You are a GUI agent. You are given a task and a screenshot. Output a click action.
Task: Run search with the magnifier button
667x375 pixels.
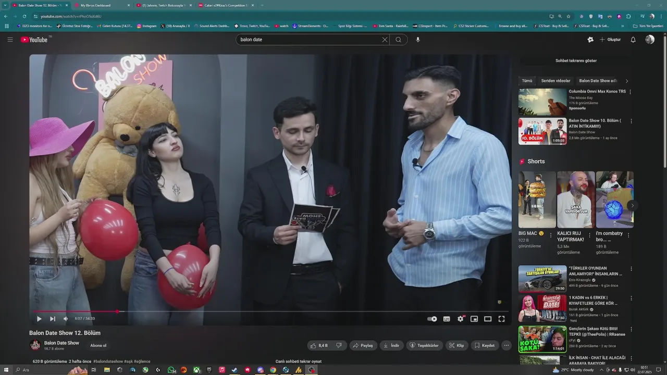point(398,40)
